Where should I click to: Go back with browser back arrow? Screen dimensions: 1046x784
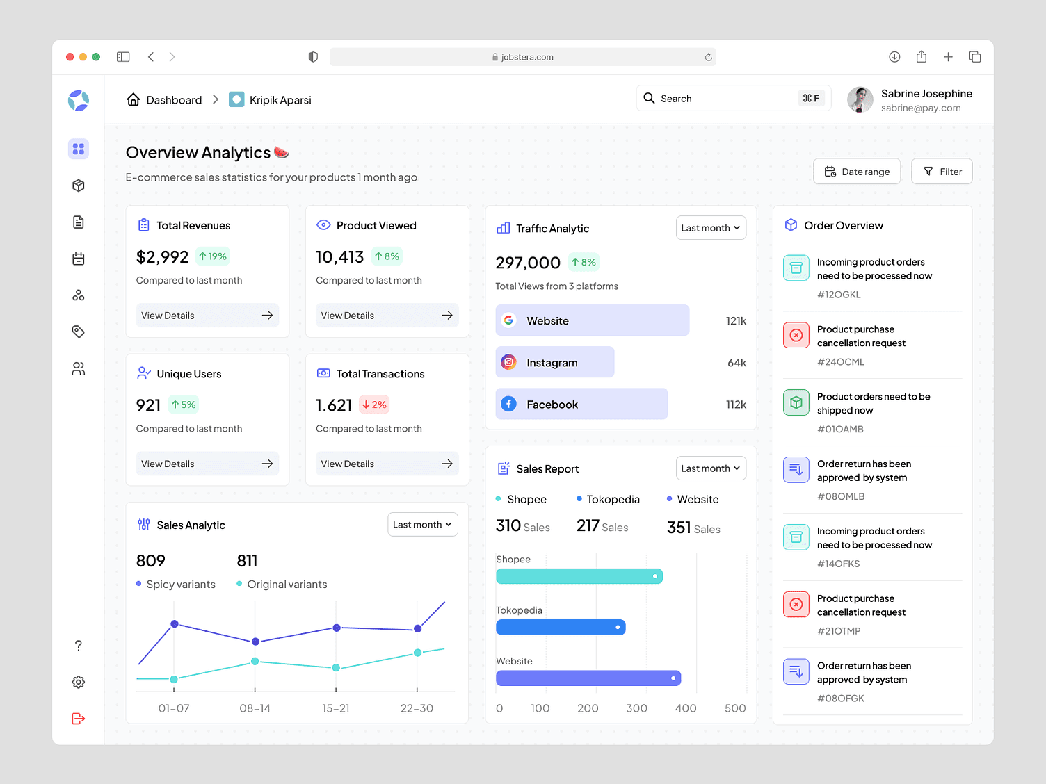(151, 57)
